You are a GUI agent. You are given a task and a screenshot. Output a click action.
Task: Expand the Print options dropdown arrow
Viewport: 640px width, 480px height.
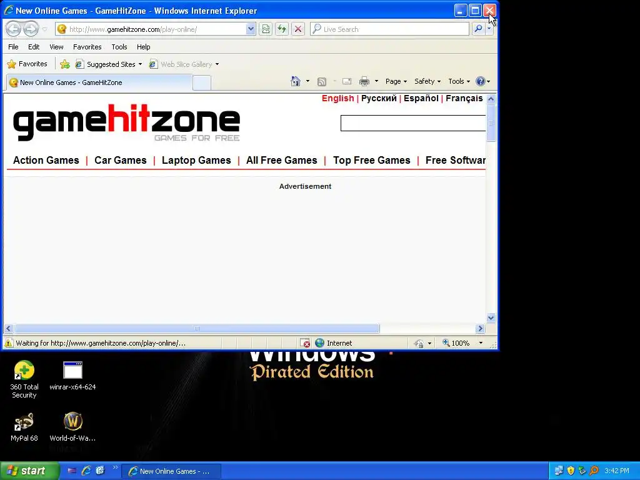[376, 81]
